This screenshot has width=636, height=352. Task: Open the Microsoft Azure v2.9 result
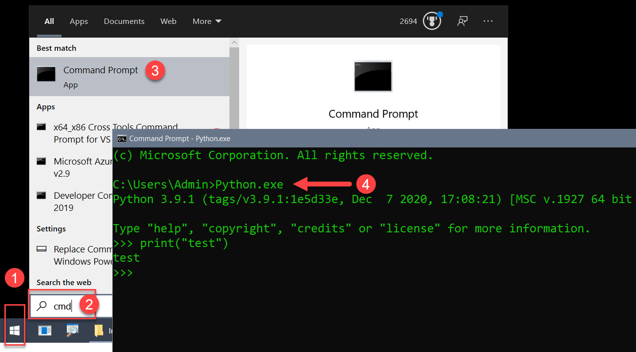(71, 167)
